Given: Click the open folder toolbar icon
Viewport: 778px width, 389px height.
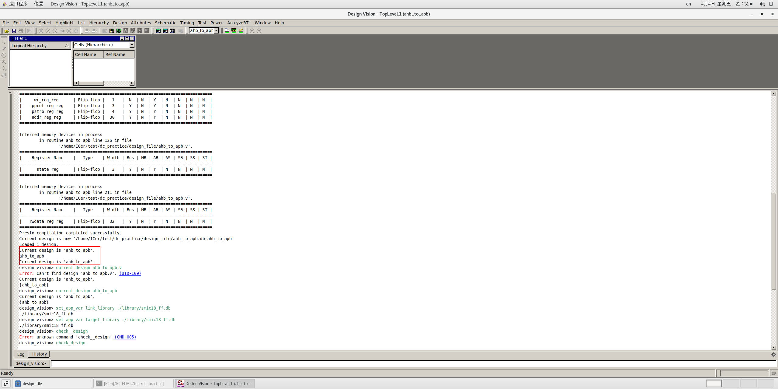Looking at the screenshot, I should [7, 31].
